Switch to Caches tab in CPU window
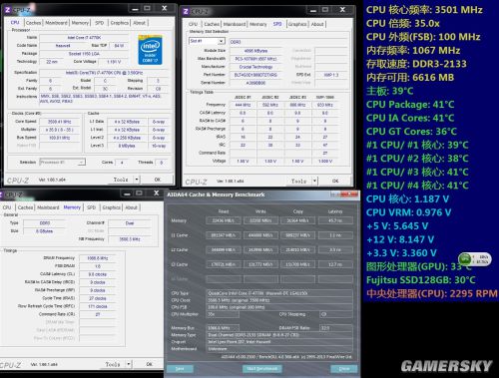The height and width of the screenshot is (378, 499). [33, 23]
